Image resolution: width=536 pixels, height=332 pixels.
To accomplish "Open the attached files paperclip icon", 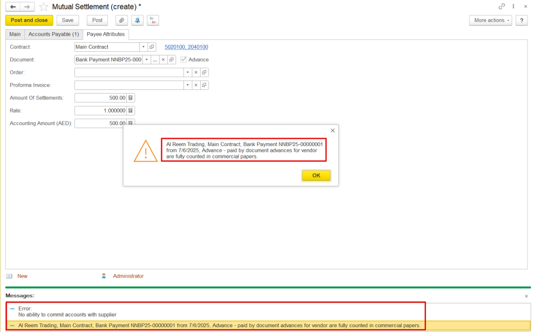I will (x=121, y=20).
